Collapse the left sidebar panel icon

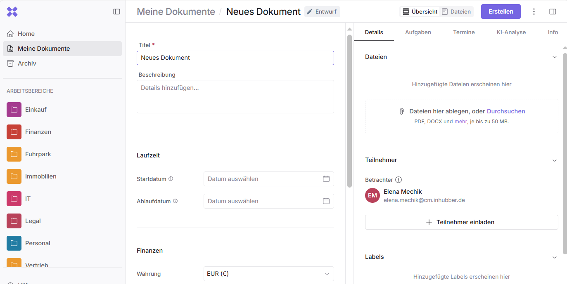(116, 12)
